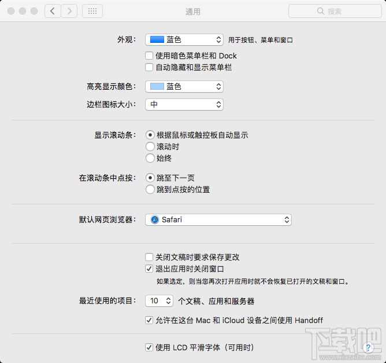Disable the Handoff checkbox for iCloud devices
Image resolution: width=386 pixels, height=363 pixels.
coord(149,320)
